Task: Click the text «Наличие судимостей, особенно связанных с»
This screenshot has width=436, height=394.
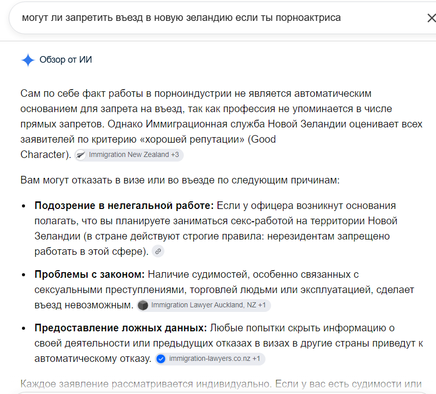Action: click(253, 275)
